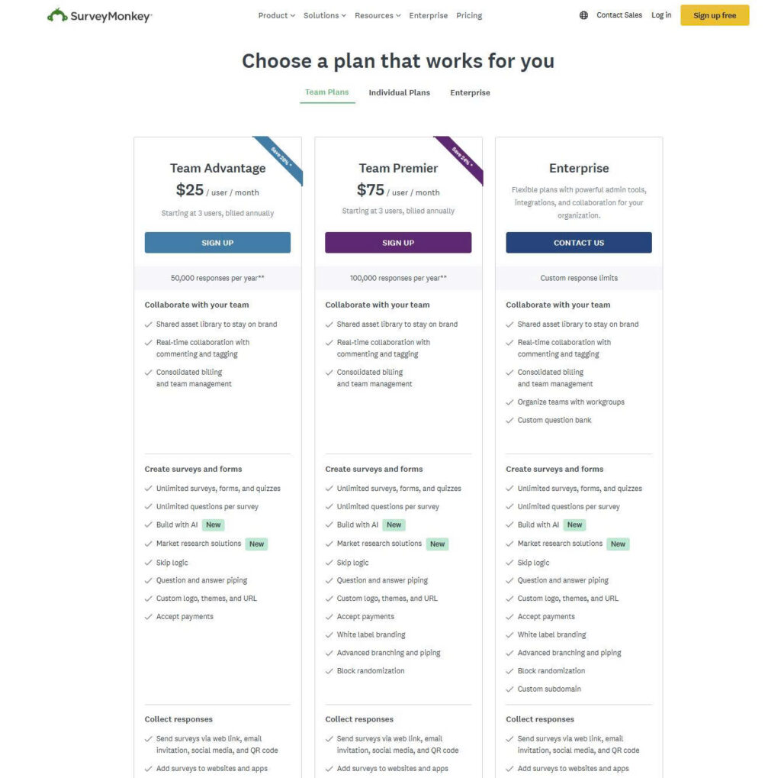
Task: Switch to the Enterprise plans tab
Action: click(x=469, y=92)
